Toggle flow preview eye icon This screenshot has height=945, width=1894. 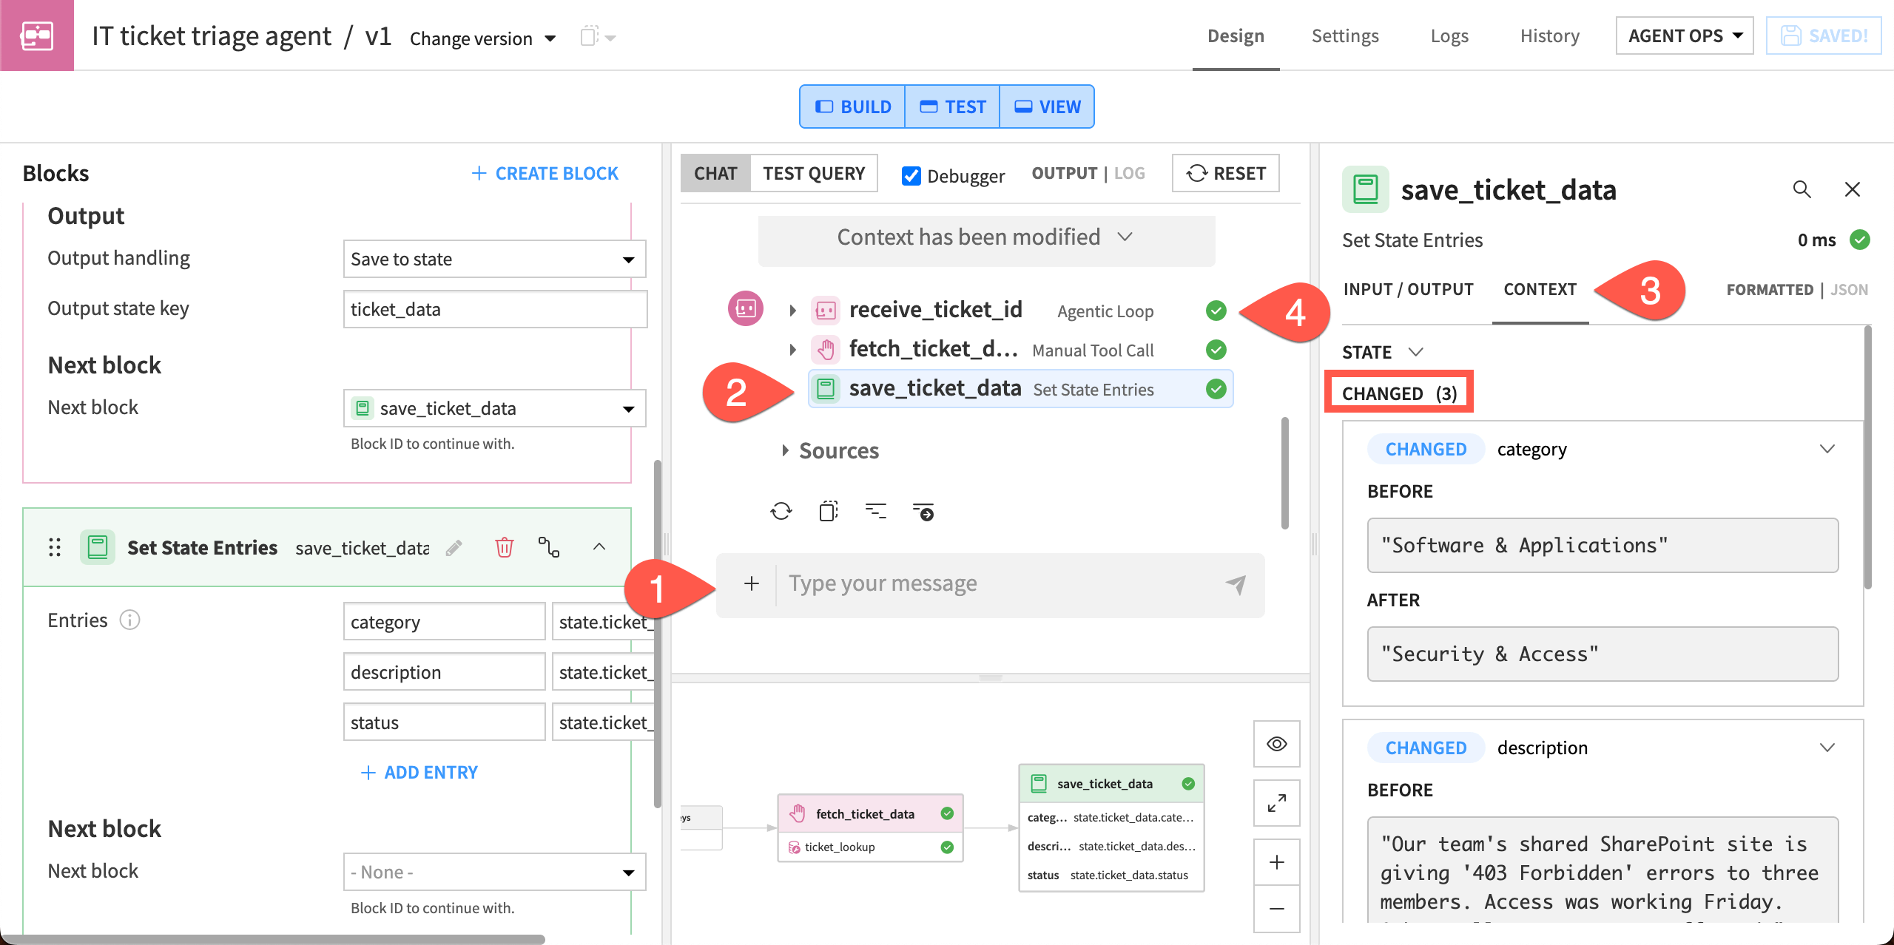(1276, 744)
